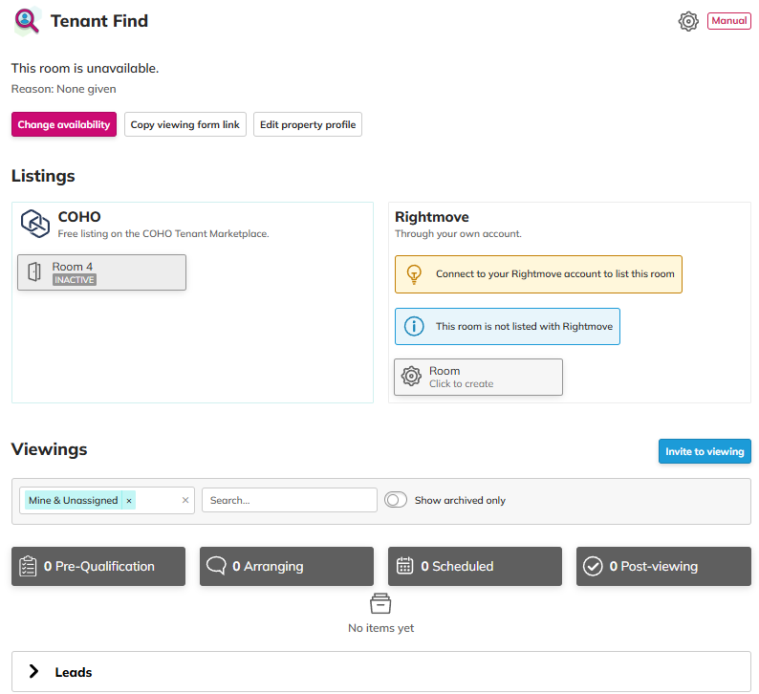Expand the Leads section chevron
759x694 pixels.
coord(33,671)
